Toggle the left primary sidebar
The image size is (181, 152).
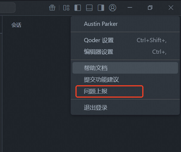click(78, 8)
